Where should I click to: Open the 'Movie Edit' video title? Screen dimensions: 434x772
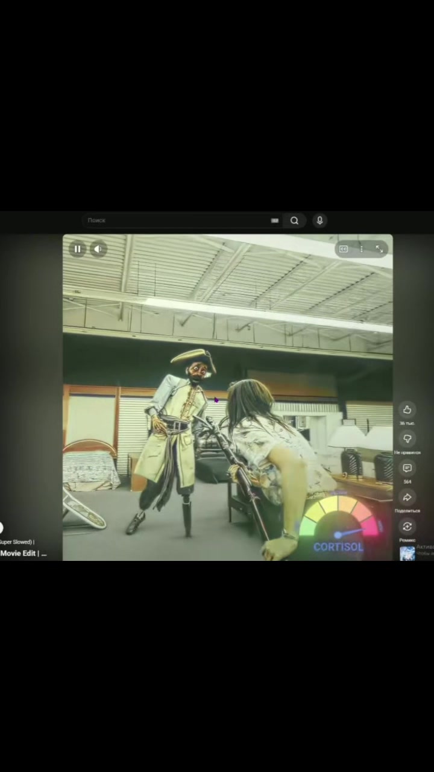[x=23, y=553]
